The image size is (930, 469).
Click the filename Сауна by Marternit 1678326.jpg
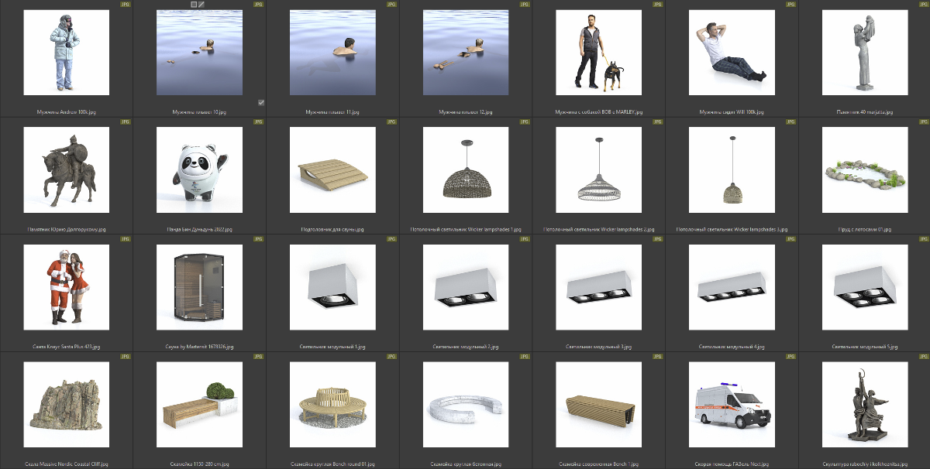199,347
